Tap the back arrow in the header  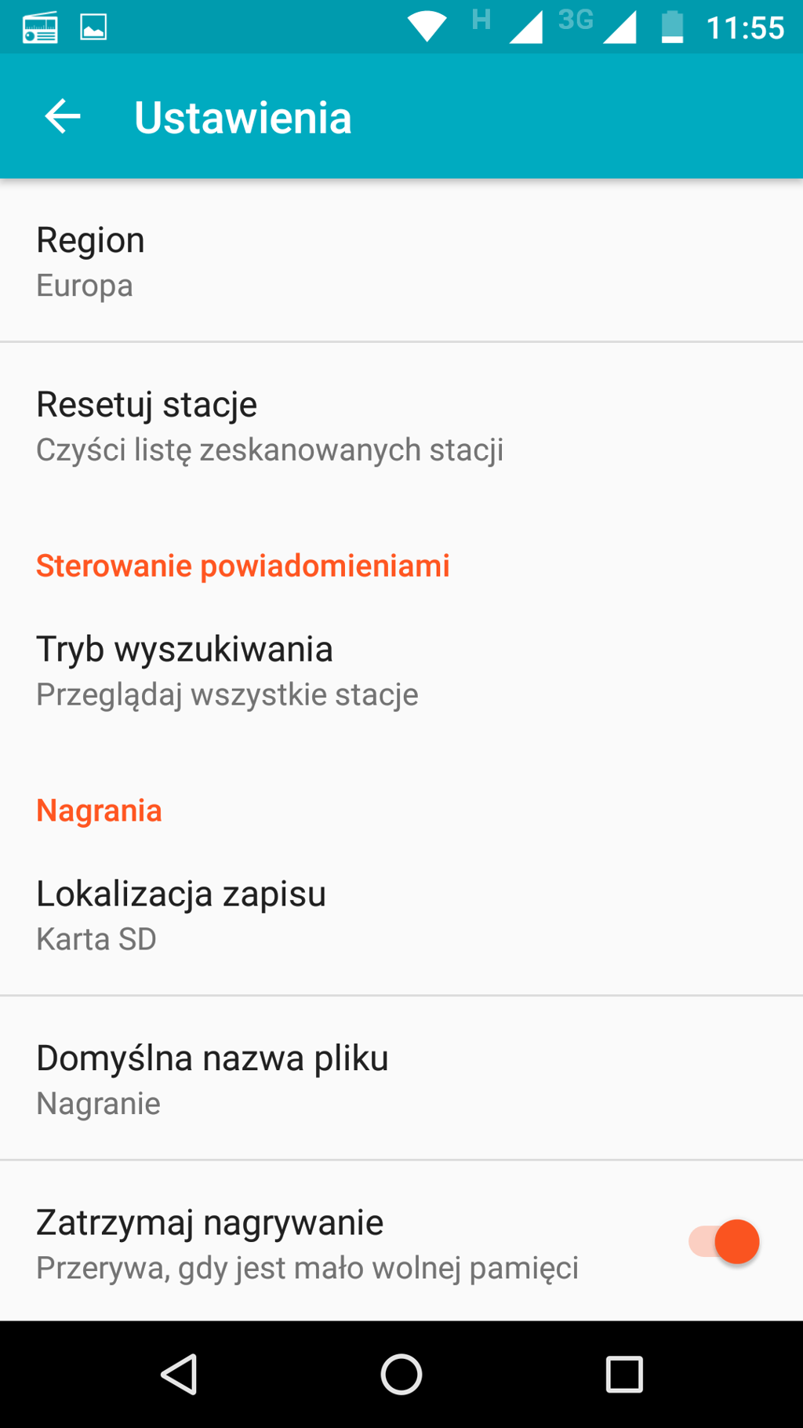63,117
